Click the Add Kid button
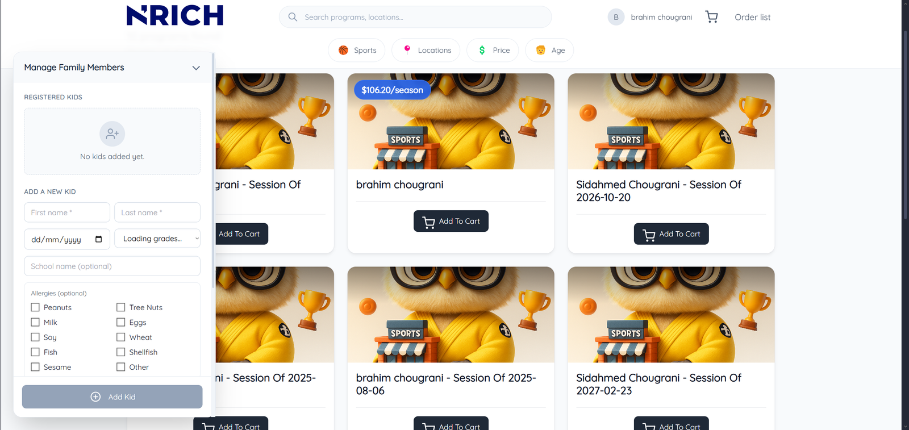 [x=112, y=397]
